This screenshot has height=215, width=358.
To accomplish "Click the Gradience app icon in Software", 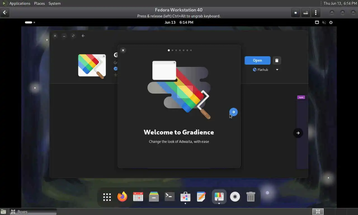I will click(92, 66).
